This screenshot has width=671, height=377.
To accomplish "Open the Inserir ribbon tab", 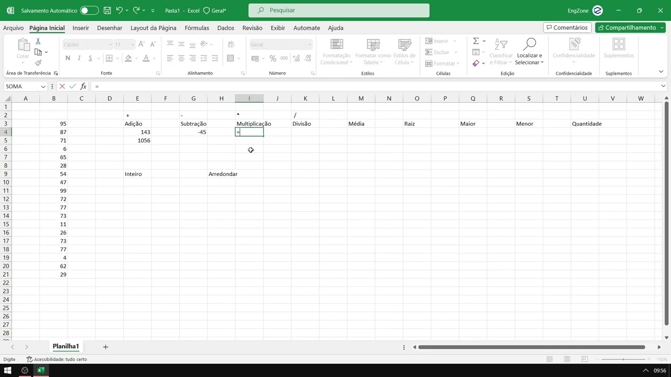I will pos(81,28).
